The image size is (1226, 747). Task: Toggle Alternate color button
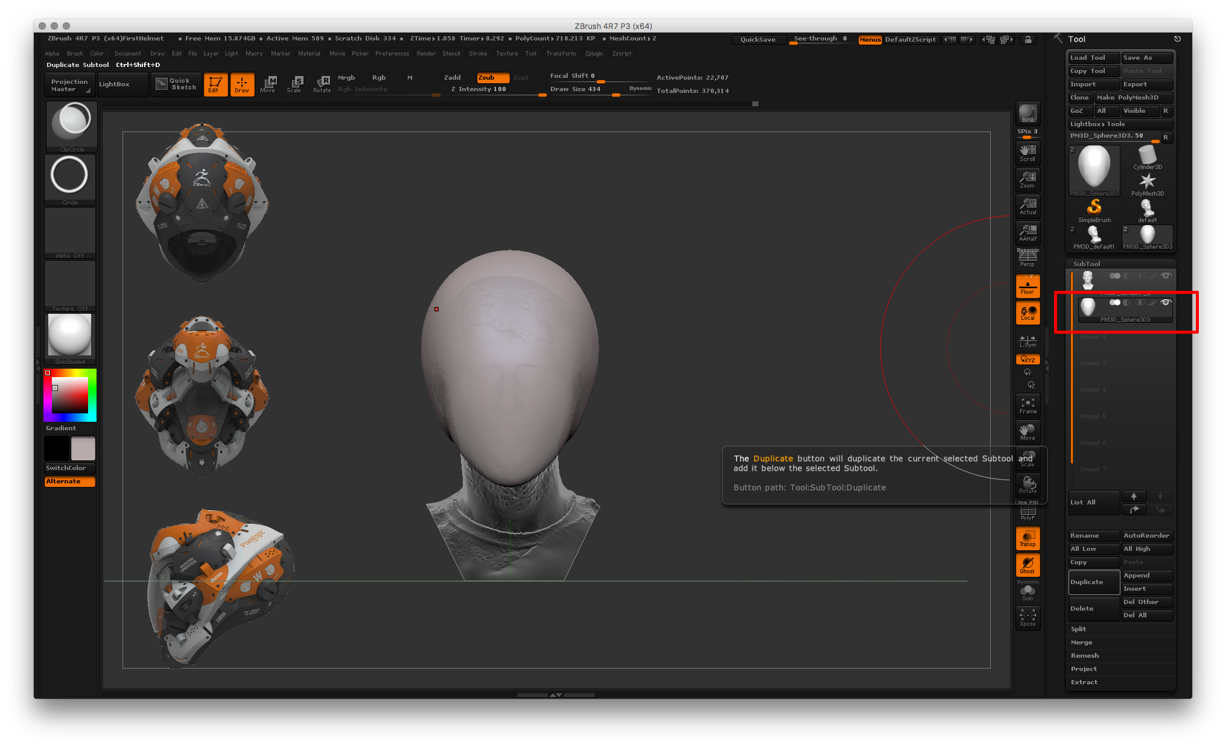pyautogui.click(x=70, y=482)
